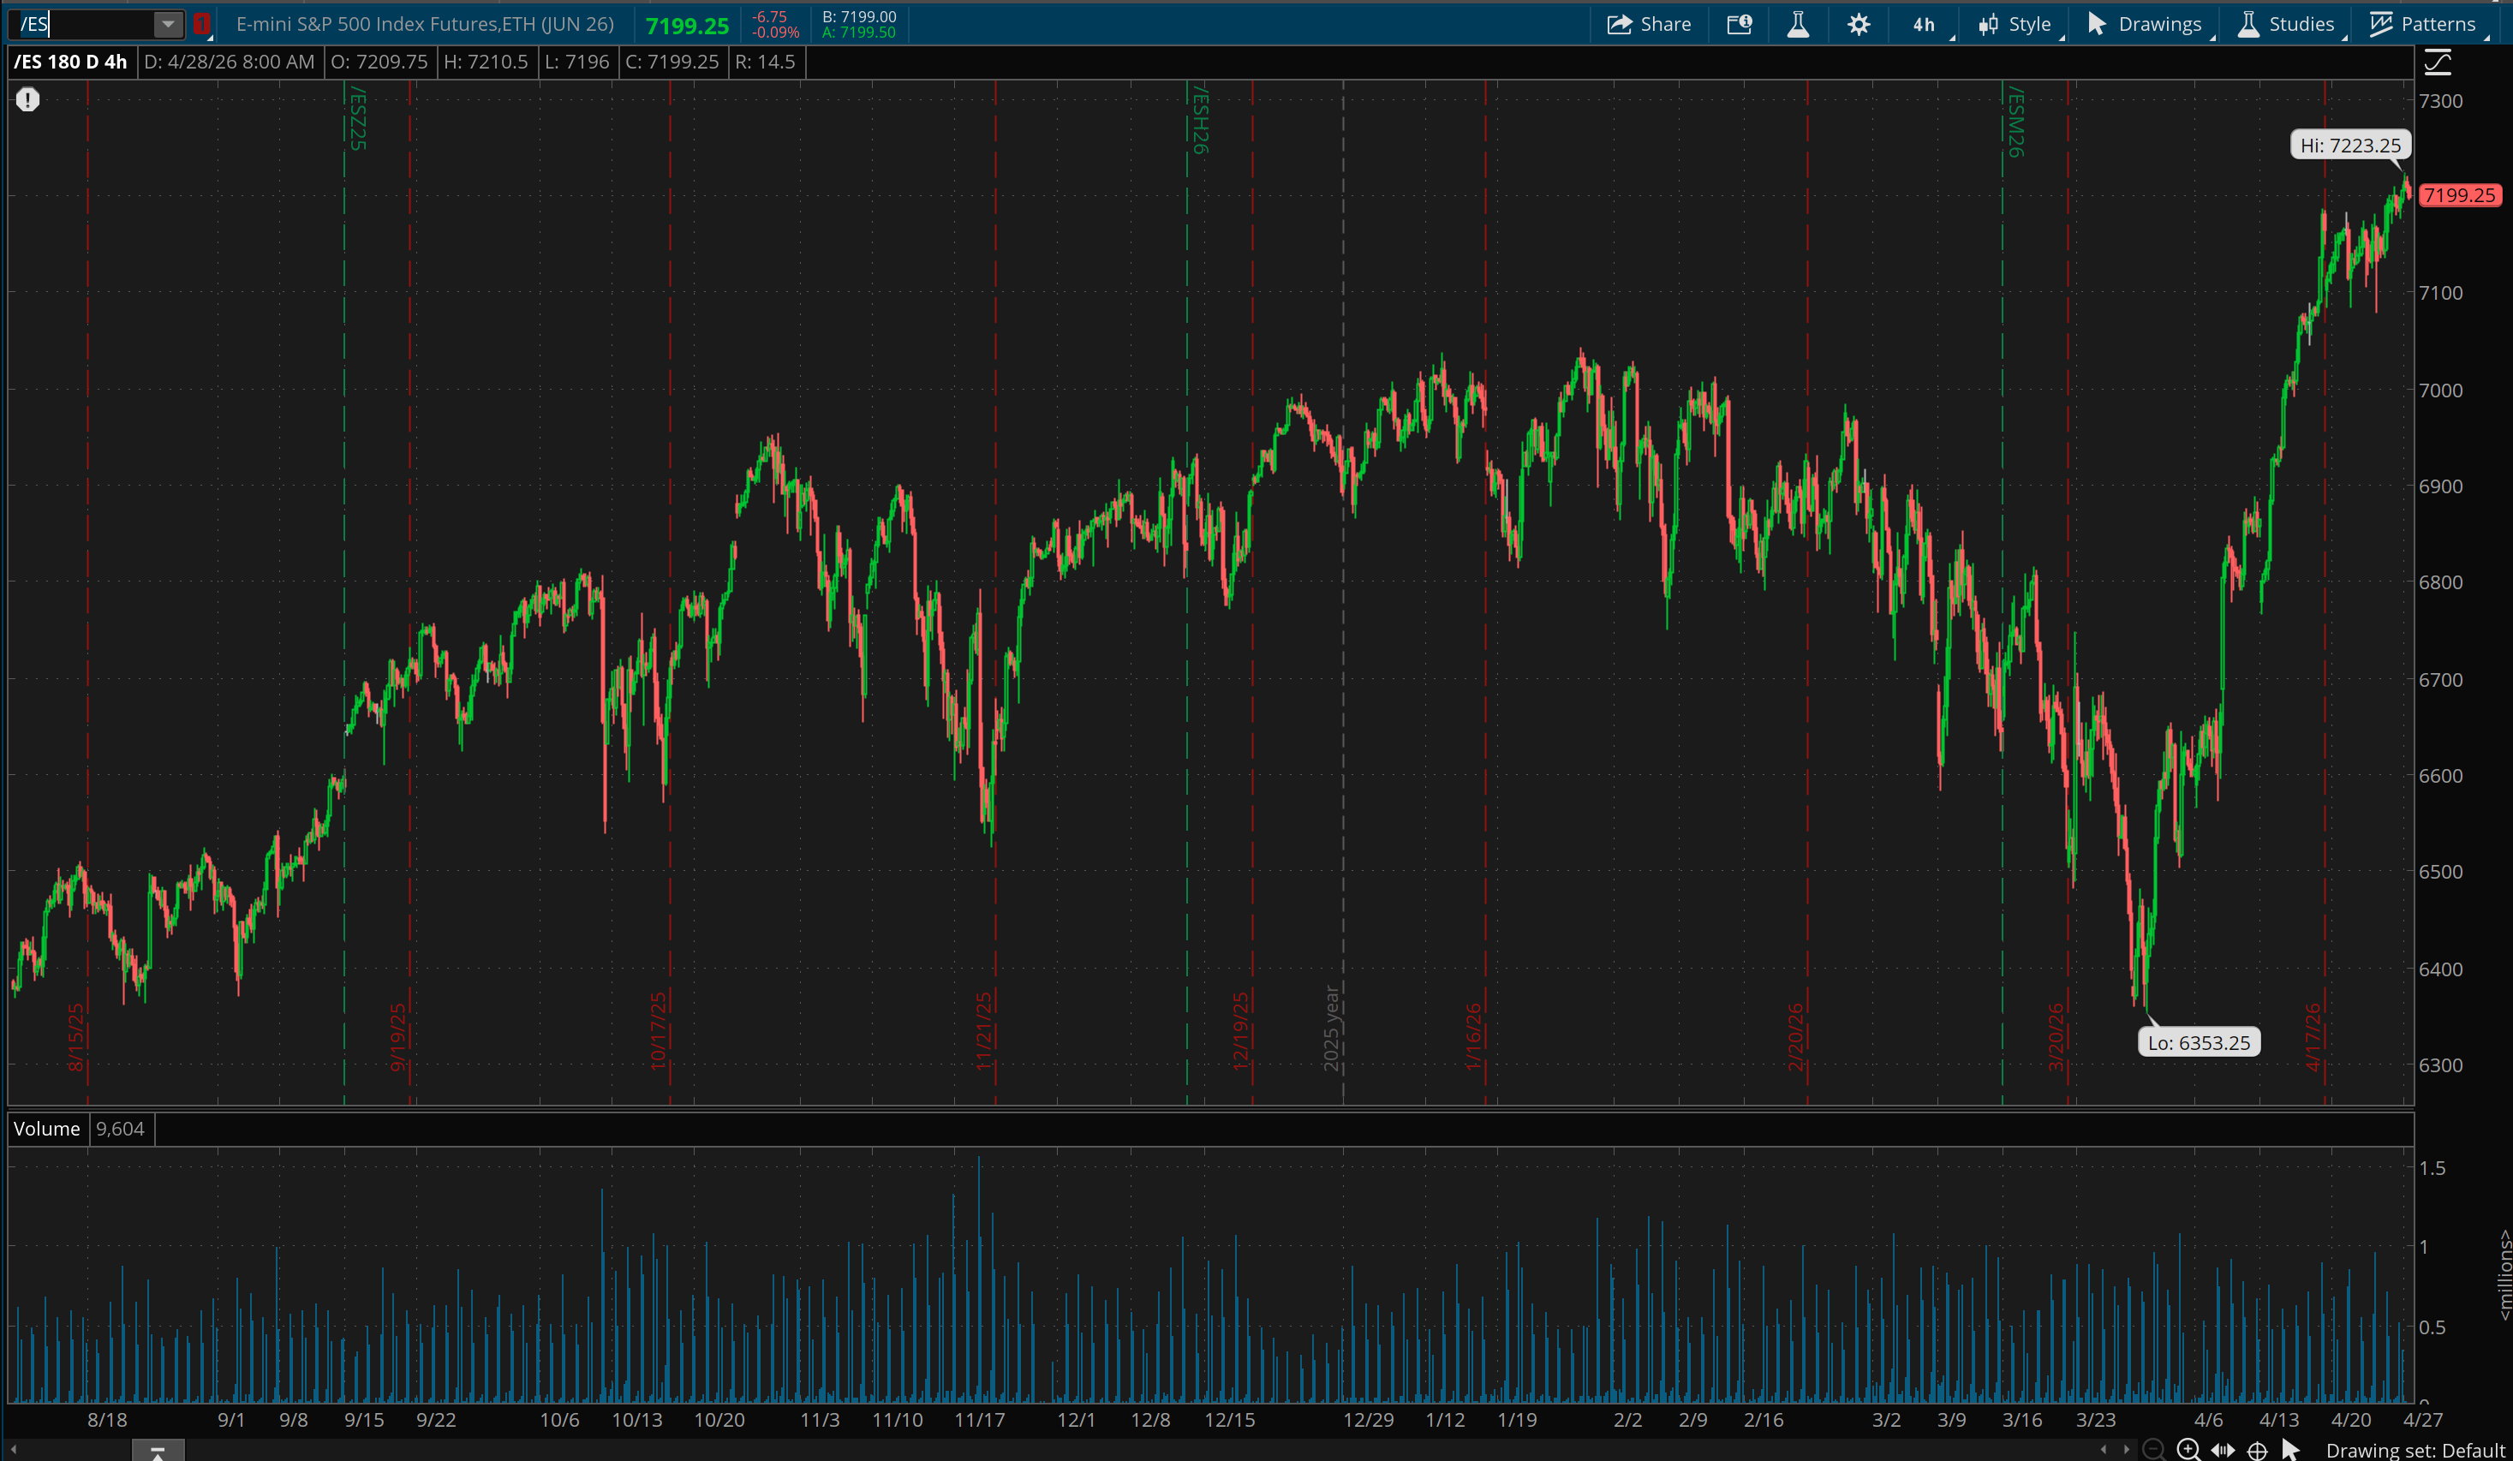The image size is (2513, 1461).
Task: Click the pan left-right arrows icon
Action: (x=2223, y=1449)
